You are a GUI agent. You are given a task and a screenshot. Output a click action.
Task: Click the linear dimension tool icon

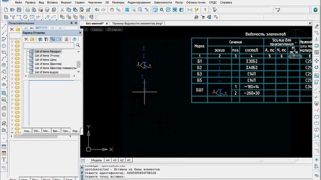coord(190,10)
